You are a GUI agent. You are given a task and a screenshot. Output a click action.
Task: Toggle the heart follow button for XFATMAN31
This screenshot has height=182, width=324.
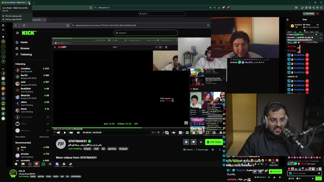point(193,142)
